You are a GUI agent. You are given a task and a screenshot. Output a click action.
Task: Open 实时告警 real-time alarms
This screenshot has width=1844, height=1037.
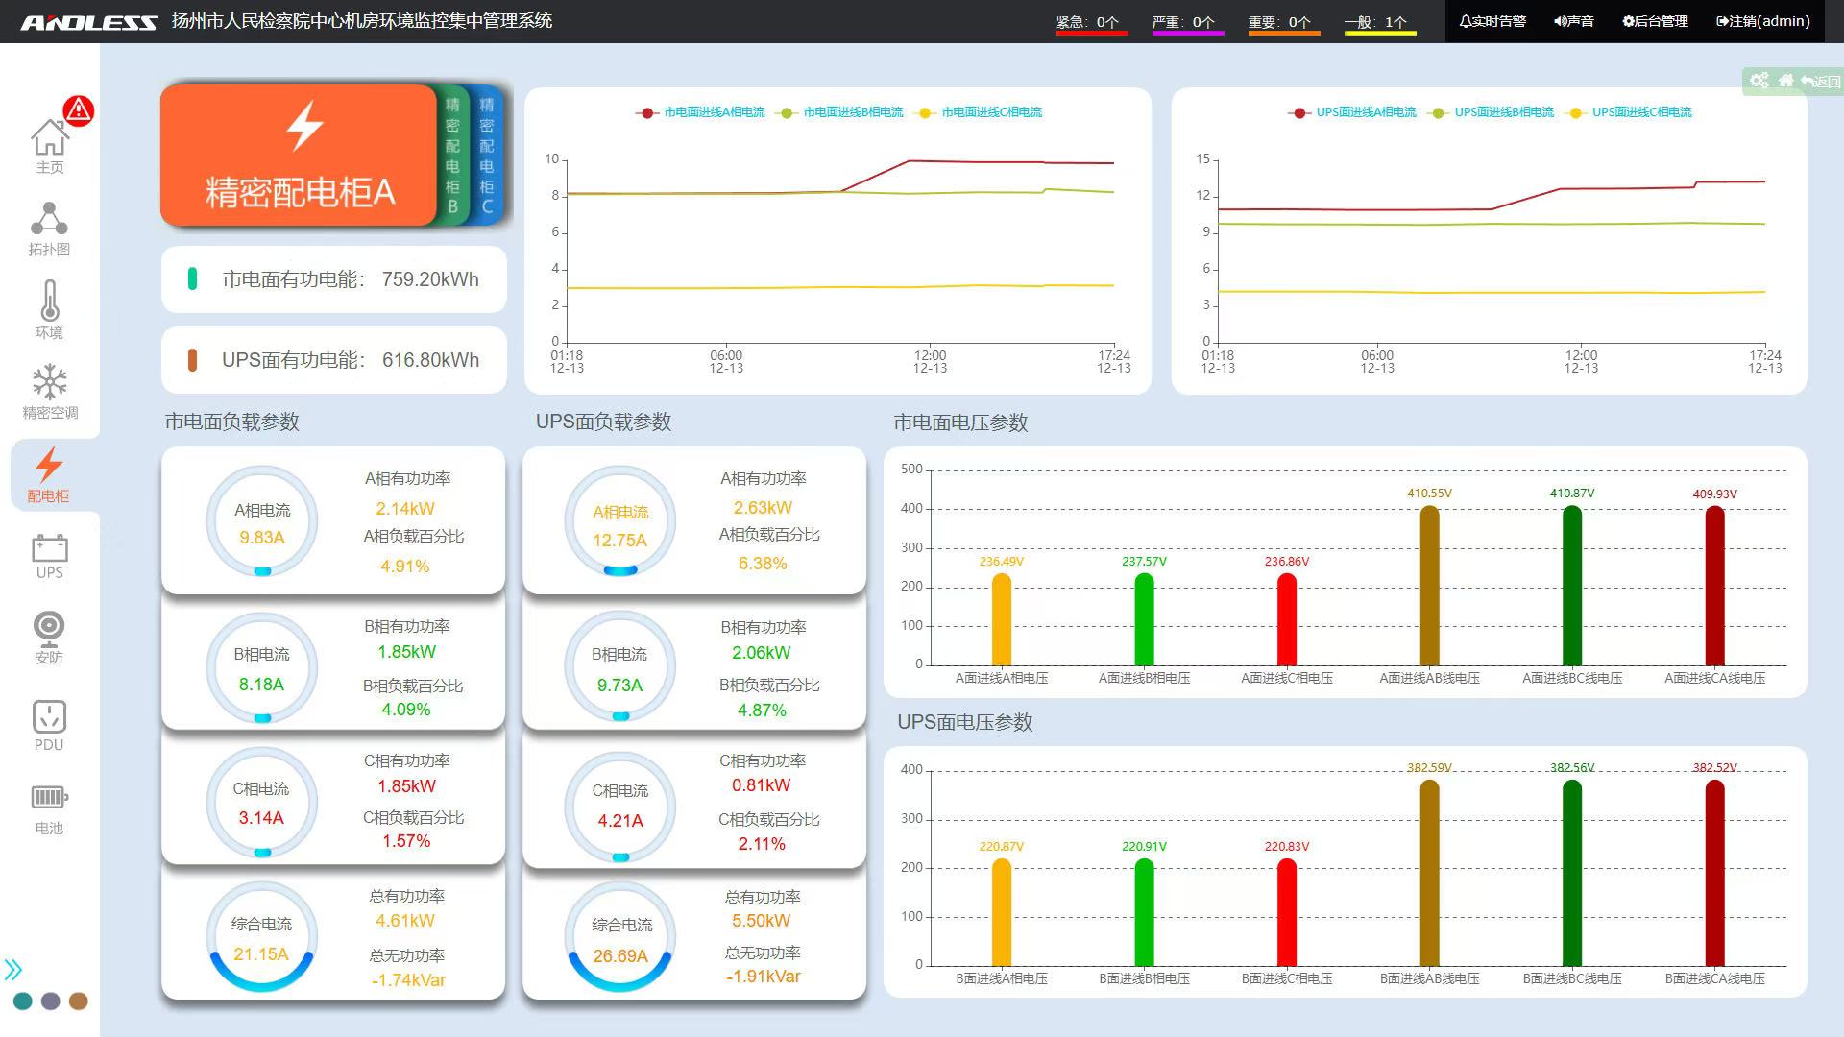(x=1492, y=21)
